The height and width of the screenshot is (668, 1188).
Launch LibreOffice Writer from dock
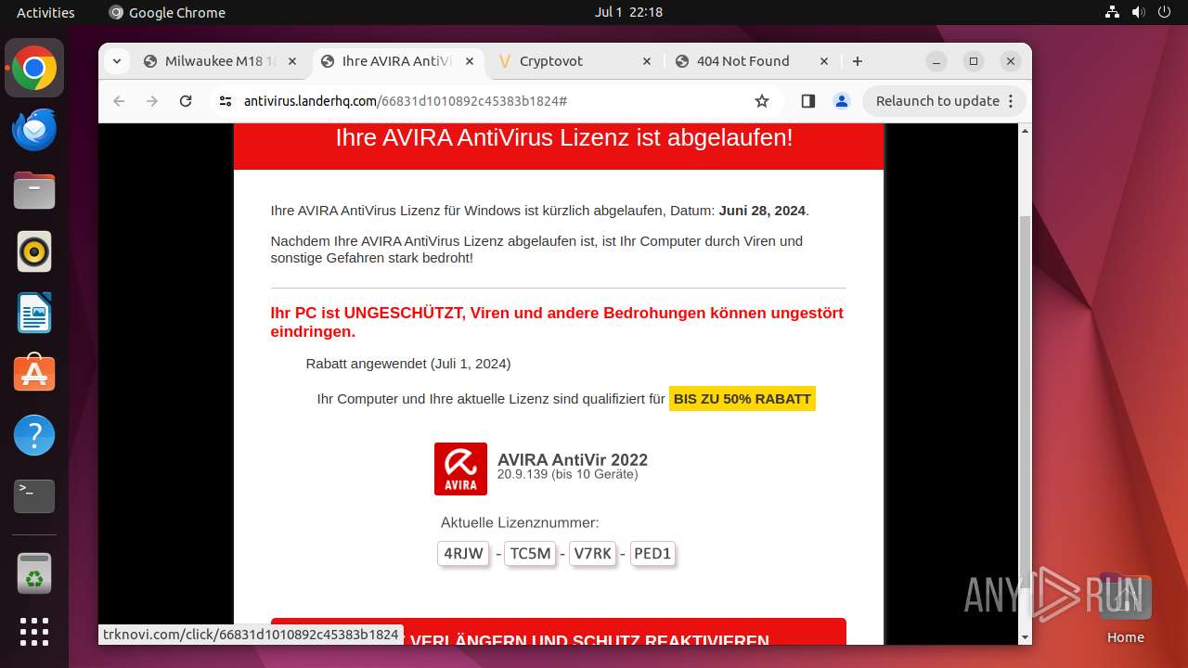34,313
